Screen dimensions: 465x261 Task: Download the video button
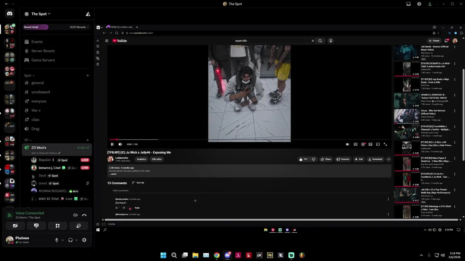point(375,159)
